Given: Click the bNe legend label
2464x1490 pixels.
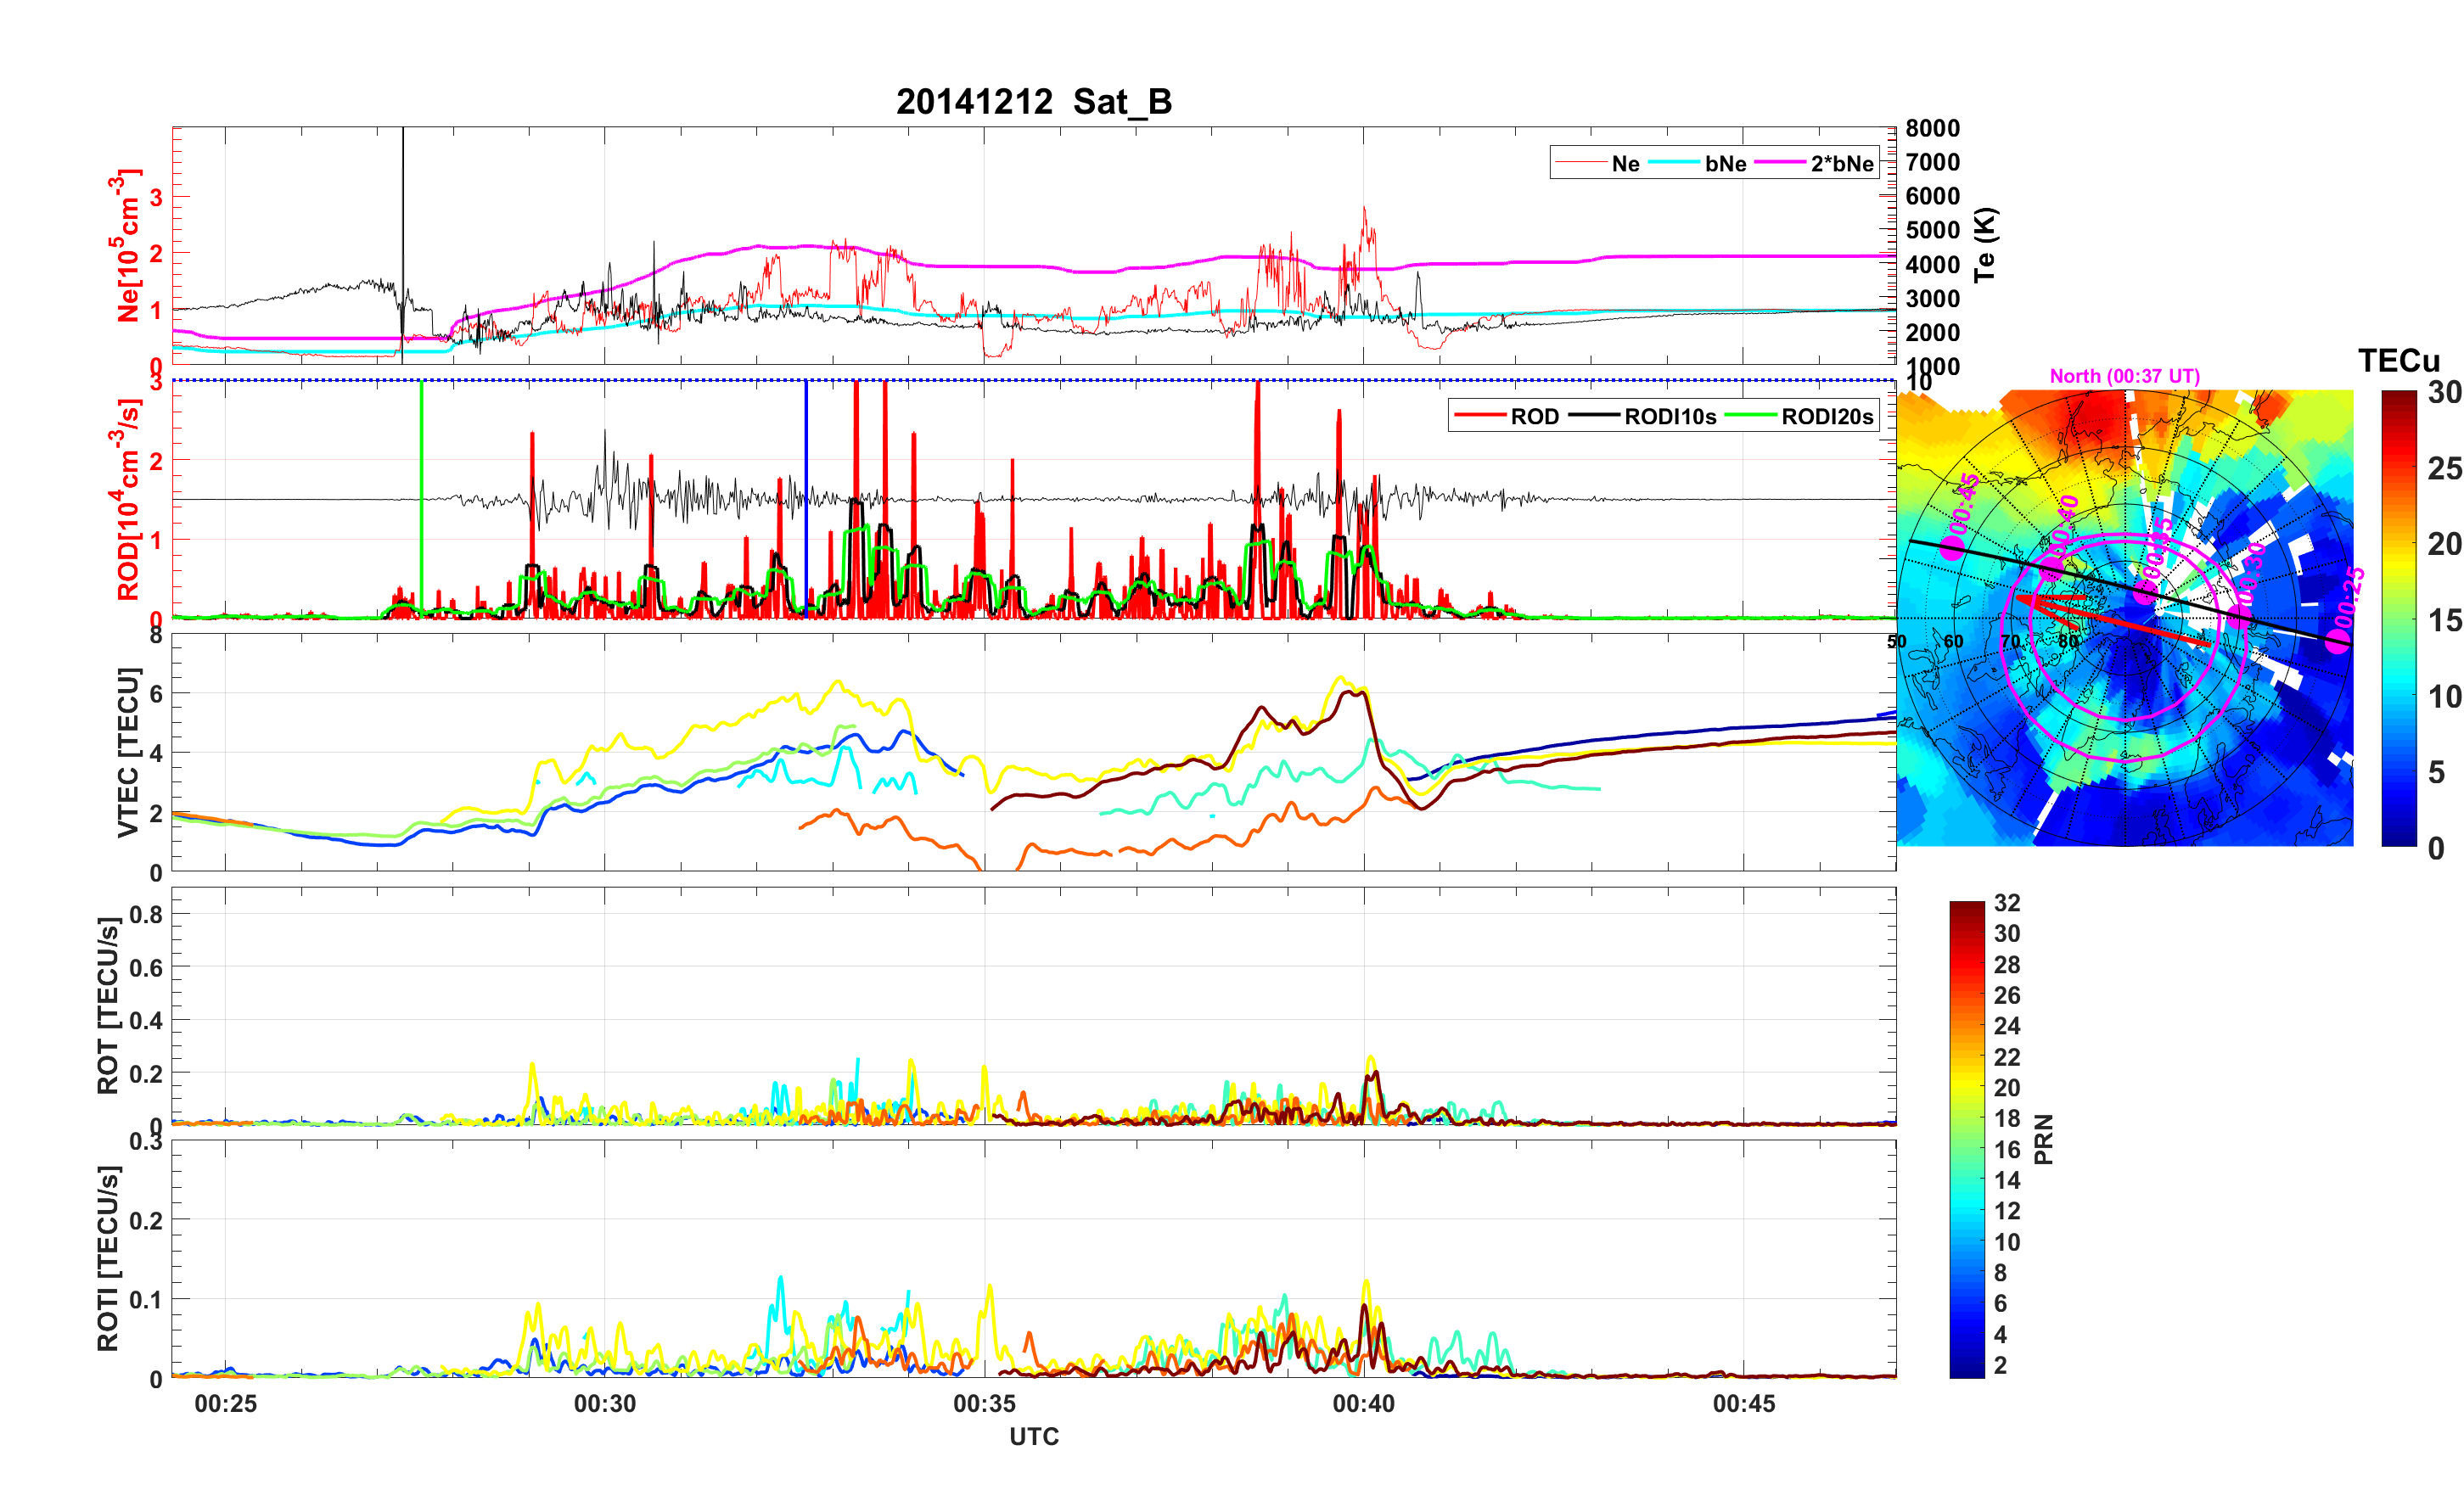Looking at the screenshot, I should 1725,163.
